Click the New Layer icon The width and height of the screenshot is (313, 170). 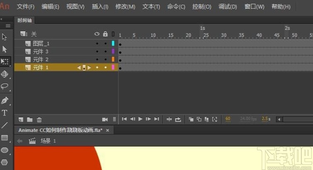(21, 119)
